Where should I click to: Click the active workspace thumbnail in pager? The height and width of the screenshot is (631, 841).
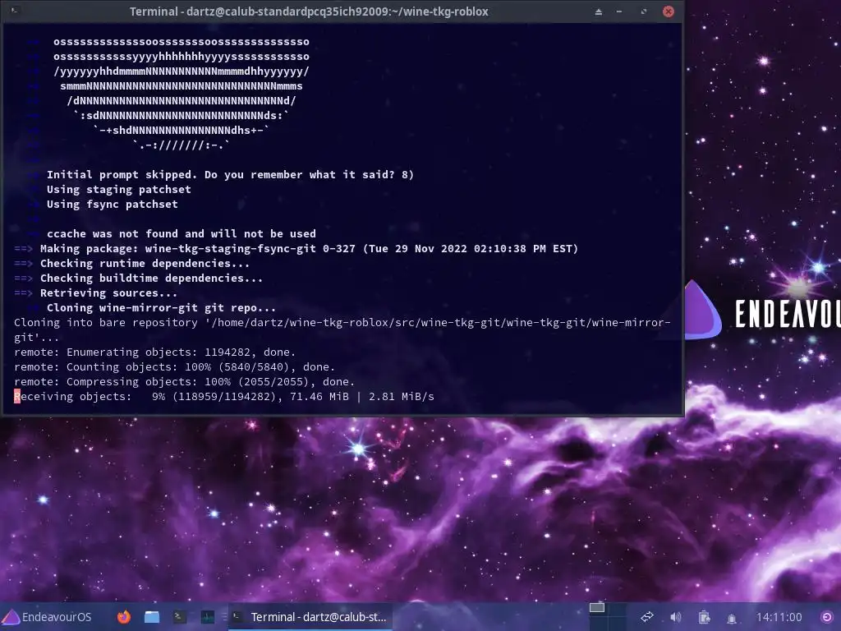(x=597, y=608)
